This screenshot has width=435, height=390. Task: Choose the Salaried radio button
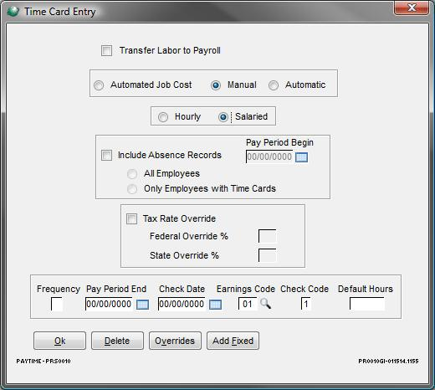[x=223, y=117]
